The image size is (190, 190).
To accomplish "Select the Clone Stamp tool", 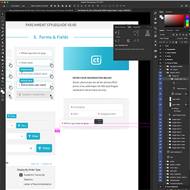I will (x=3, y=43).
